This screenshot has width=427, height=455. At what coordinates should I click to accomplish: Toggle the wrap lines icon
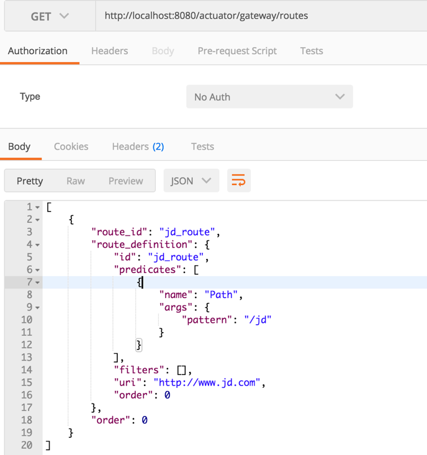click(239, 181)
